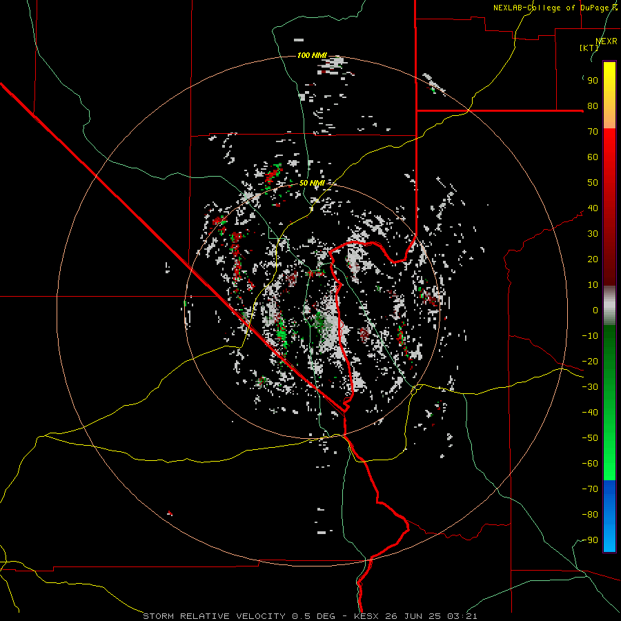621x621 pixels.
Task: Click the 100 NMI range ring label
Action: coord(312,55)
